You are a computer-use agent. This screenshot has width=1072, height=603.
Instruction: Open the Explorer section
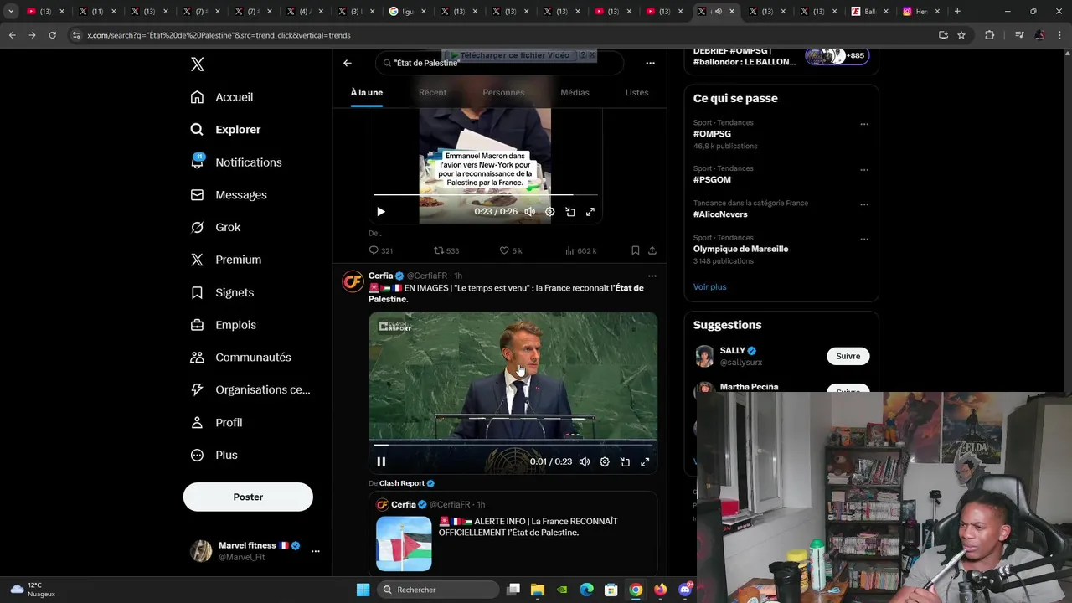225,130
